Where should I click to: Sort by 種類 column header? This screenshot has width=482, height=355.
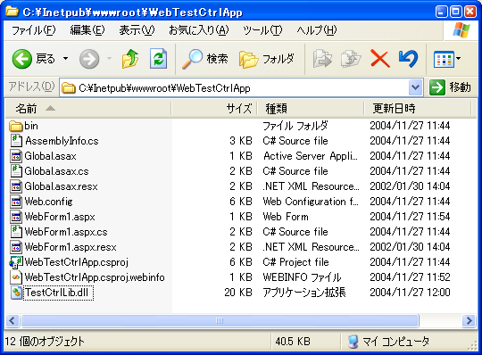[x=311, y=109]
